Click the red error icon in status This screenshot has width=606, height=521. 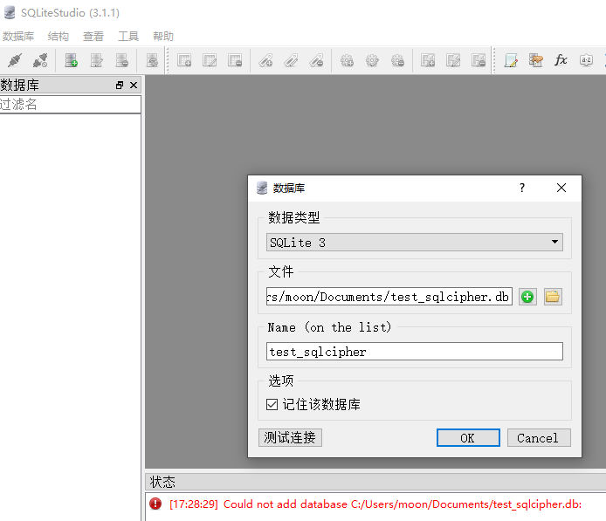(155, 504)
